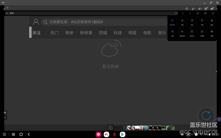Click the eye icon in viewer toolbar

pyautogui.click(x=212, y=9)
